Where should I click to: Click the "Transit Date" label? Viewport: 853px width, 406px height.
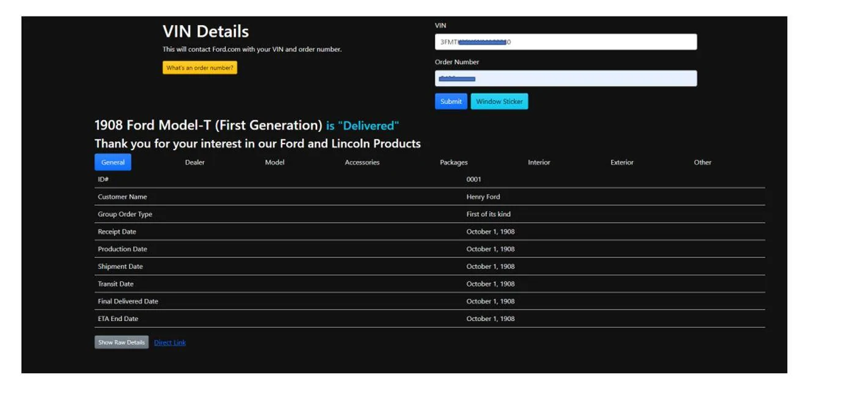(x=116, y=284)
